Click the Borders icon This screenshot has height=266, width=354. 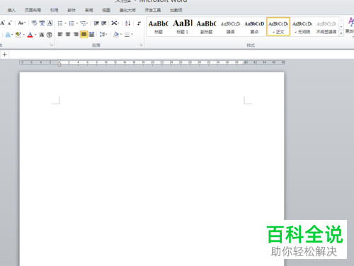(127, 35)
